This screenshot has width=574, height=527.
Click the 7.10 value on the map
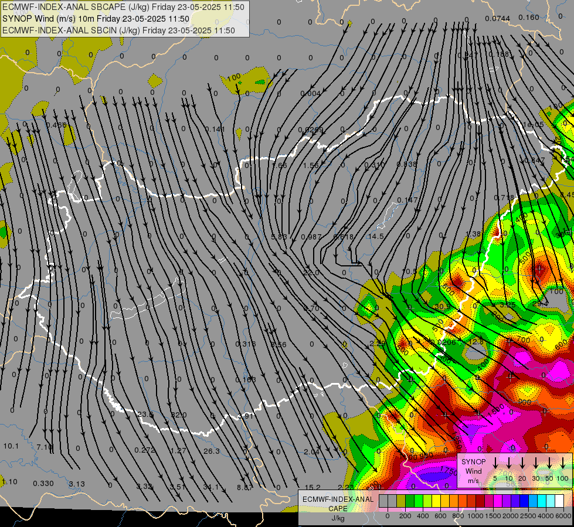tap(45, 447)
